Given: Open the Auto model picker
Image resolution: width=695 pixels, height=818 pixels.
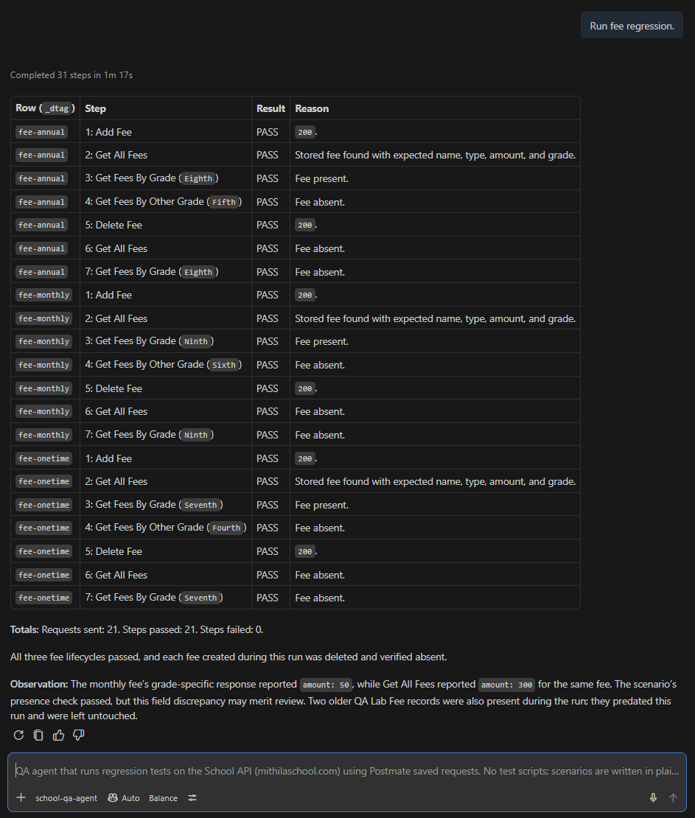Looking at the screenshot, I should tap(124, 798).
